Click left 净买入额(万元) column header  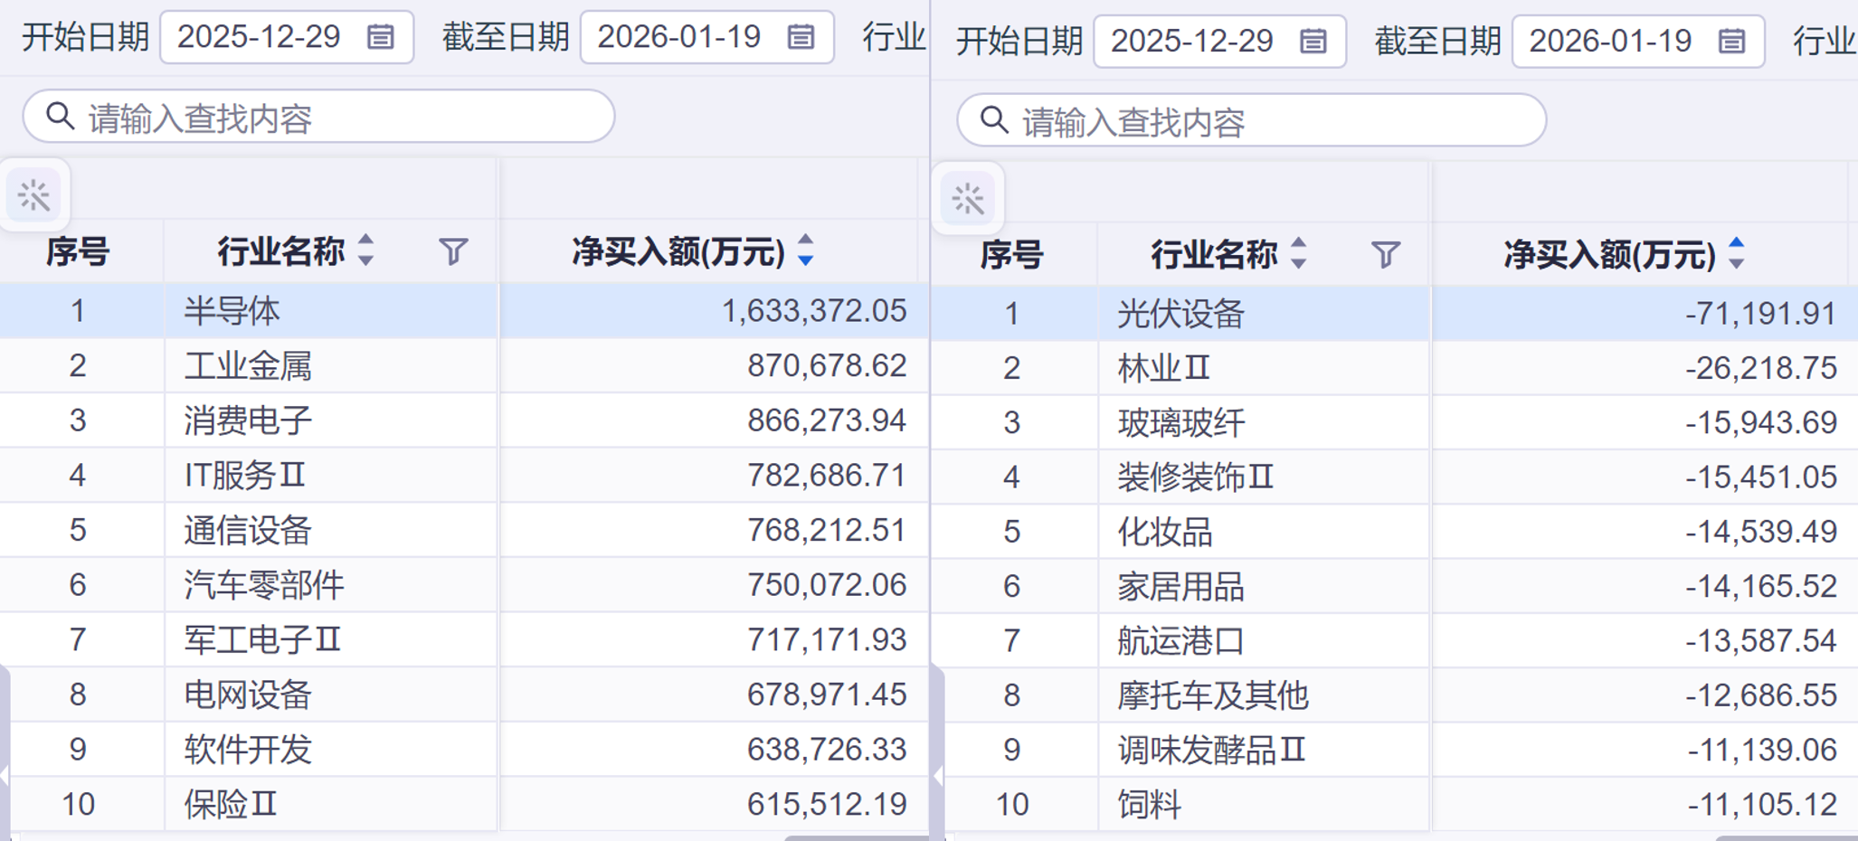(678, 251)
